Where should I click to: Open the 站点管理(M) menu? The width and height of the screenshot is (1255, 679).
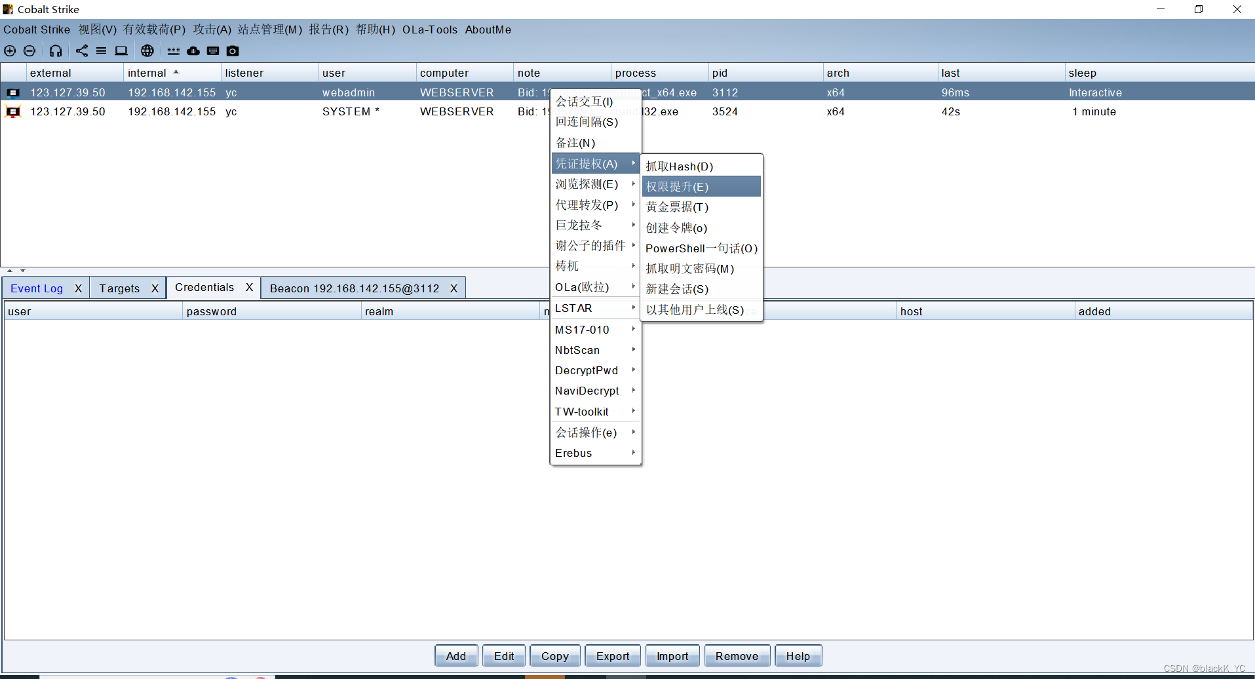coord(270,29)
